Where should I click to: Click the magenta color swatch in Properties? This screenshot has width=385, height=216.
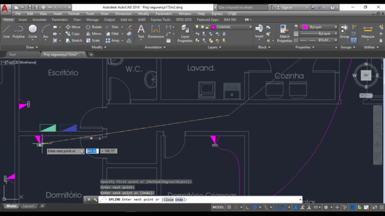pyautogui.click(x=305, y=27)
